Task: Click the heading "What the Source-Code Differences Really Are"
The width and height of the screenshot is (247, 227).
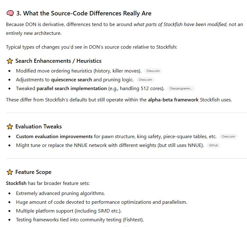Action: pos(87,13)
